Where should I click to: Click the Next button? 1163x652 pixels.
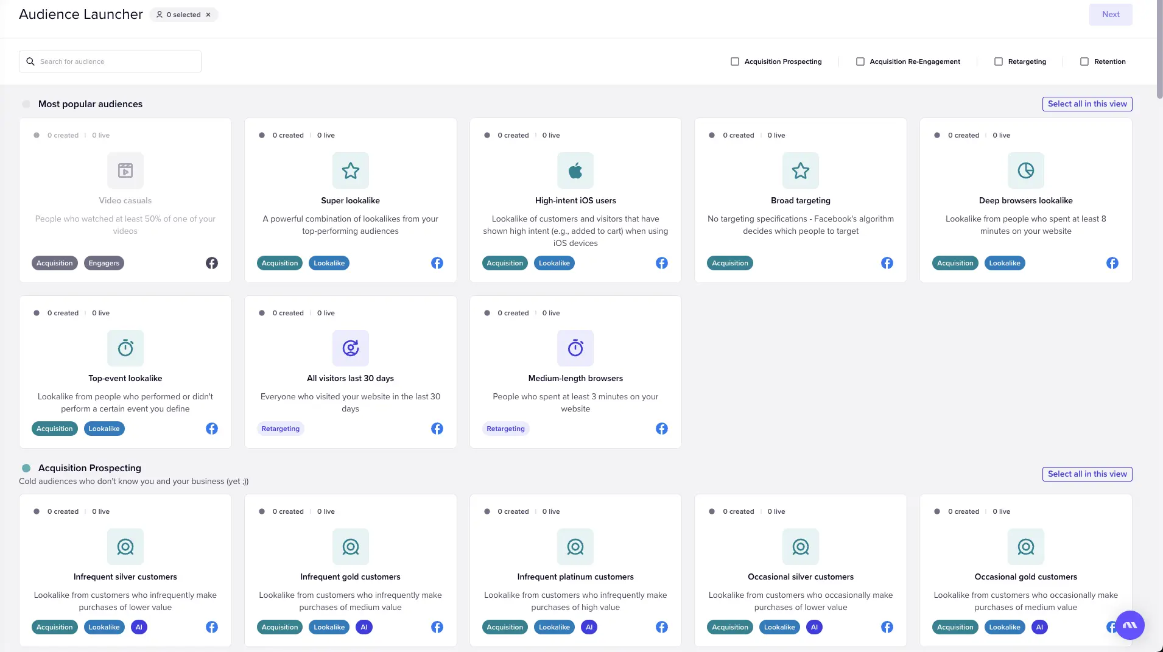[x=1110, y=14]
